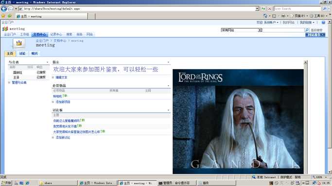332x186 pixels.
Task: Select the 记录中心 top navigation tab
Action: click(56, 34)
